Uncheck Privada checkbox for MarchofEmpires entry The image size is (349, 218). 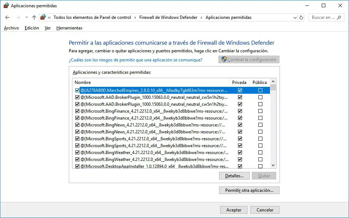(x=240, y=90)
